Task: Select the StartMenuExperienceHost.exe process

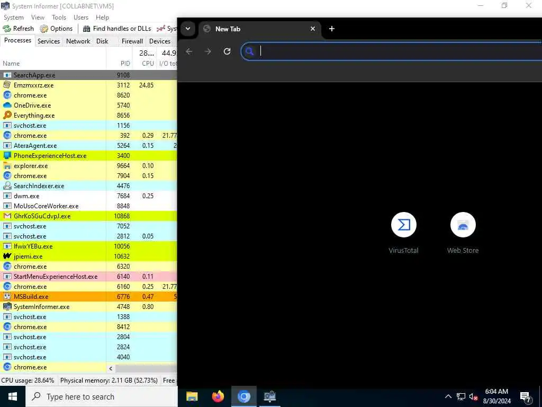Action: coord(88,277)
